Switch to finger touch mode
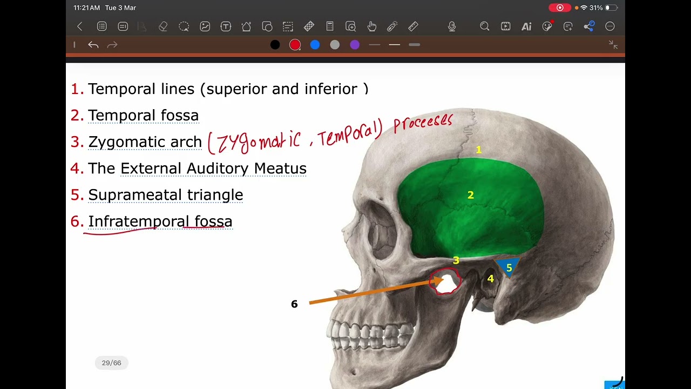691x389 pixels. pos(371,26)
